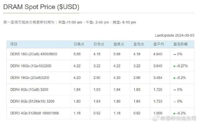Screen dimensions: 198x123
Task: Click the flat dash indicator in DDR5 16G row
Action: [175, 54]
